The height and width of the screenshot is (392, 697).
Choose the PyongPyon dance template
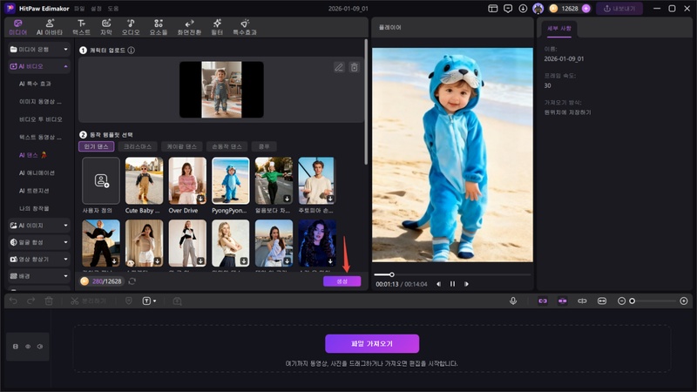[x=230, y=180]
